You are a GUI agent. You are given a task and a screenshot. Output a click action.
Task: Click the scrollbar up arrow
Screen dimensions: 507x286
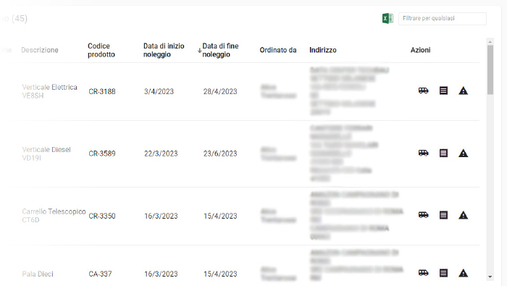(x=490, y=42)
